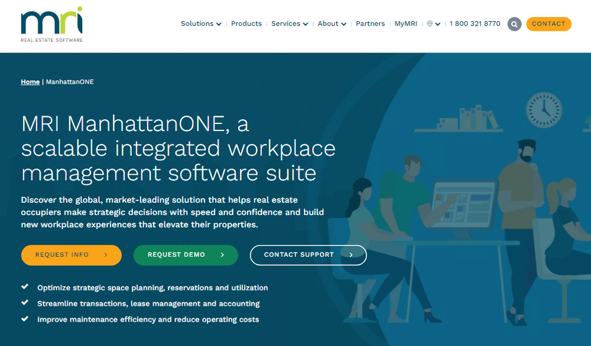Click the REQUEST INFO button
Screen dimensions: 591x346
[x=72, y=255]
